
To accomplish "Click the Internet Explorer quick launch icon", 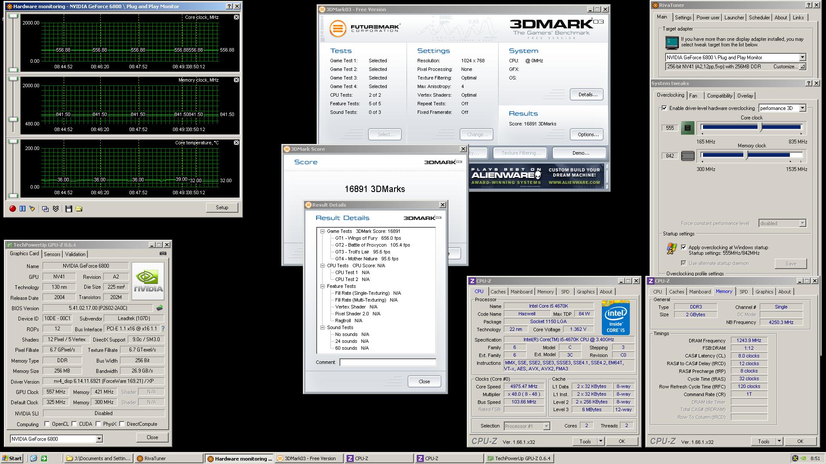I will coord(34,458).
